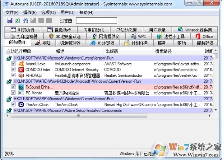This screenshot has width=224, height=160.
Task: Click the Find binoculars toolbar icon
Action: coord(26,20)
